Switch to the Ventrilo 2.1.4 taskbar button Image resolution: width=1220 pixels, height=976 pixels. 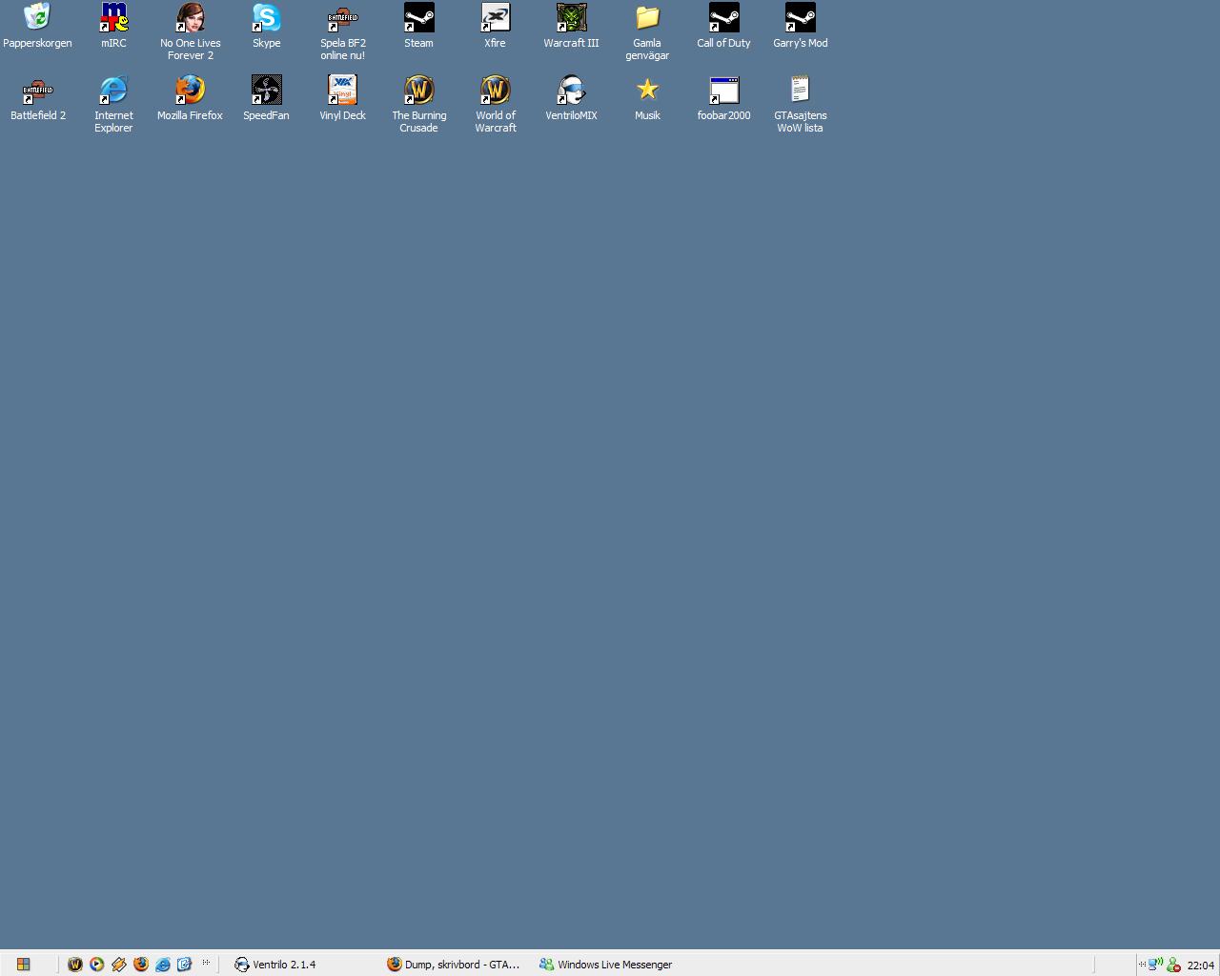[x=305, y=965]
